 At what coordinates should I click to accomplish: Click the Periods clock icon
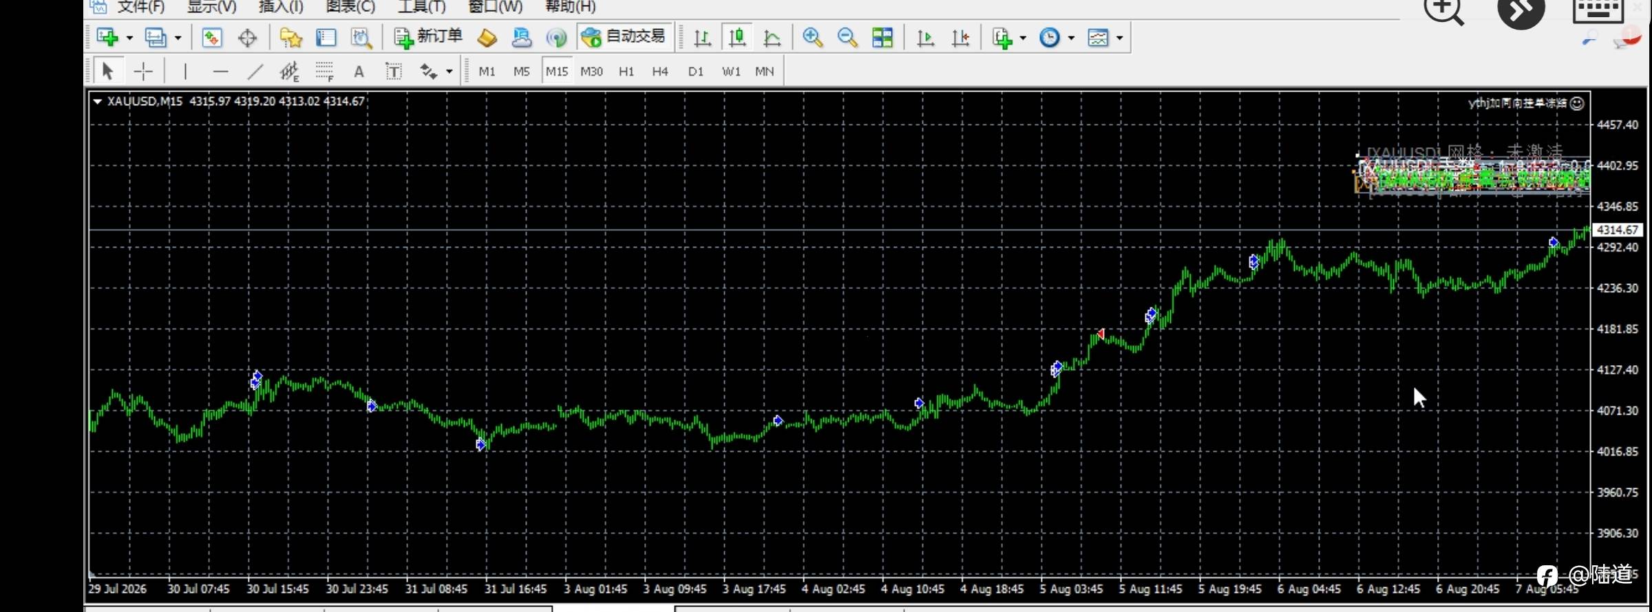coord(1050,37)
